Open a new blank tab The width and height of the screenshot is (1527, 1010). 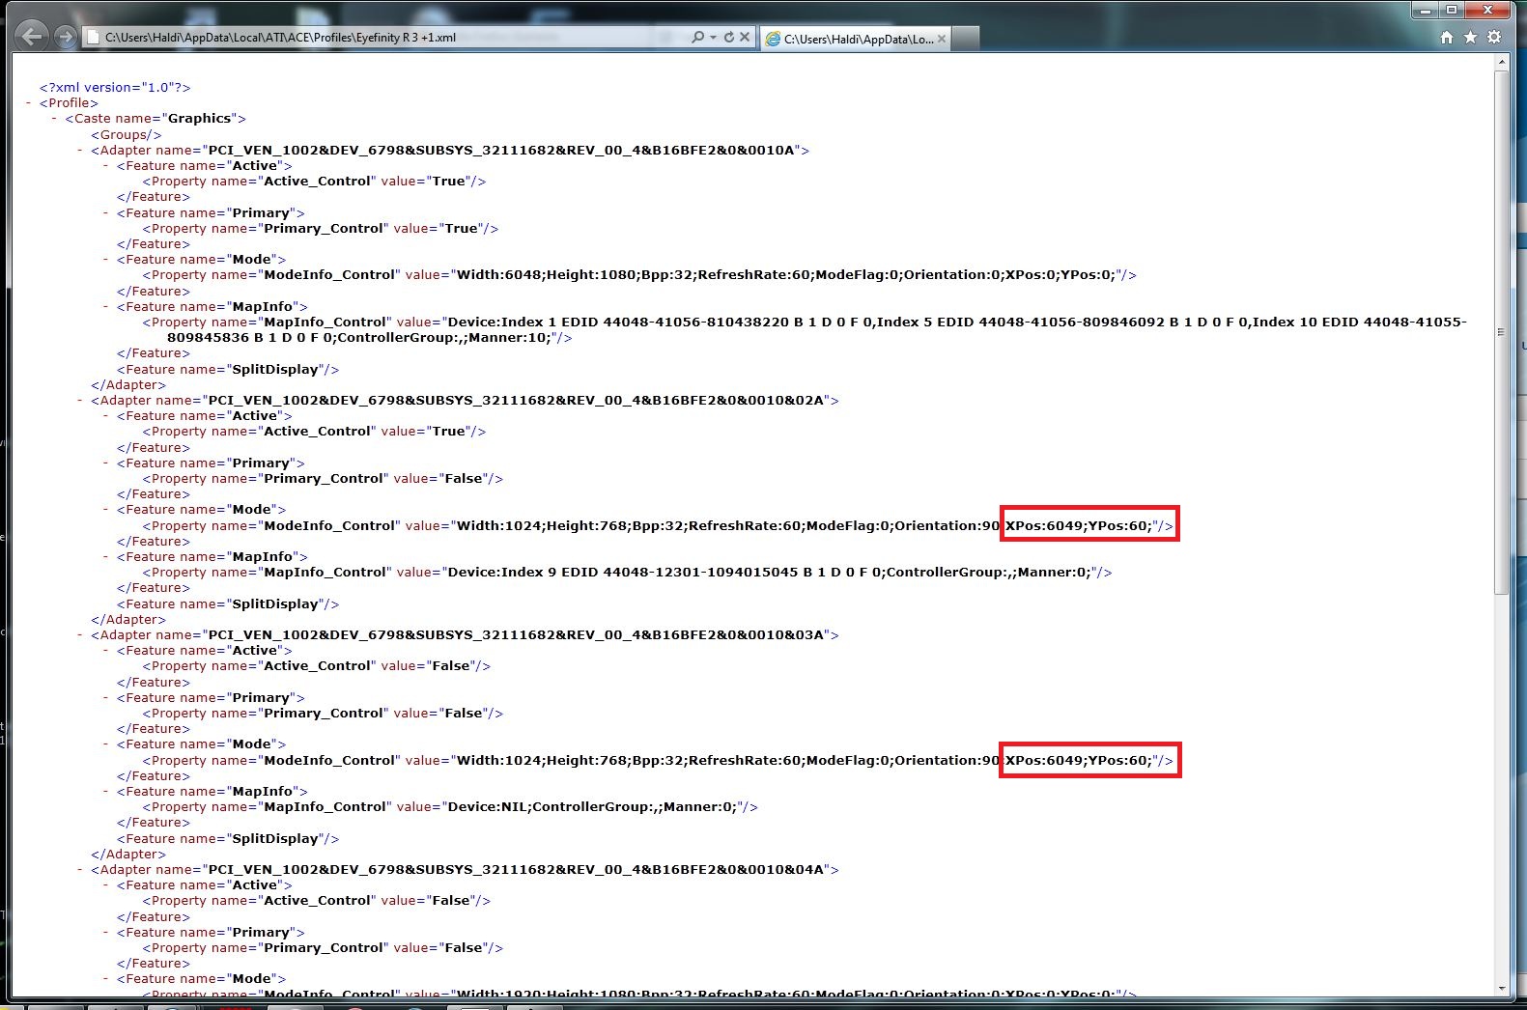coord(967,39)
